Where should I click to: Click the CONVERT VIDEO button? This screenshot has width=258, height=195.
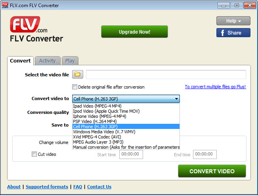pyautogui.click(x=212, y=171)
